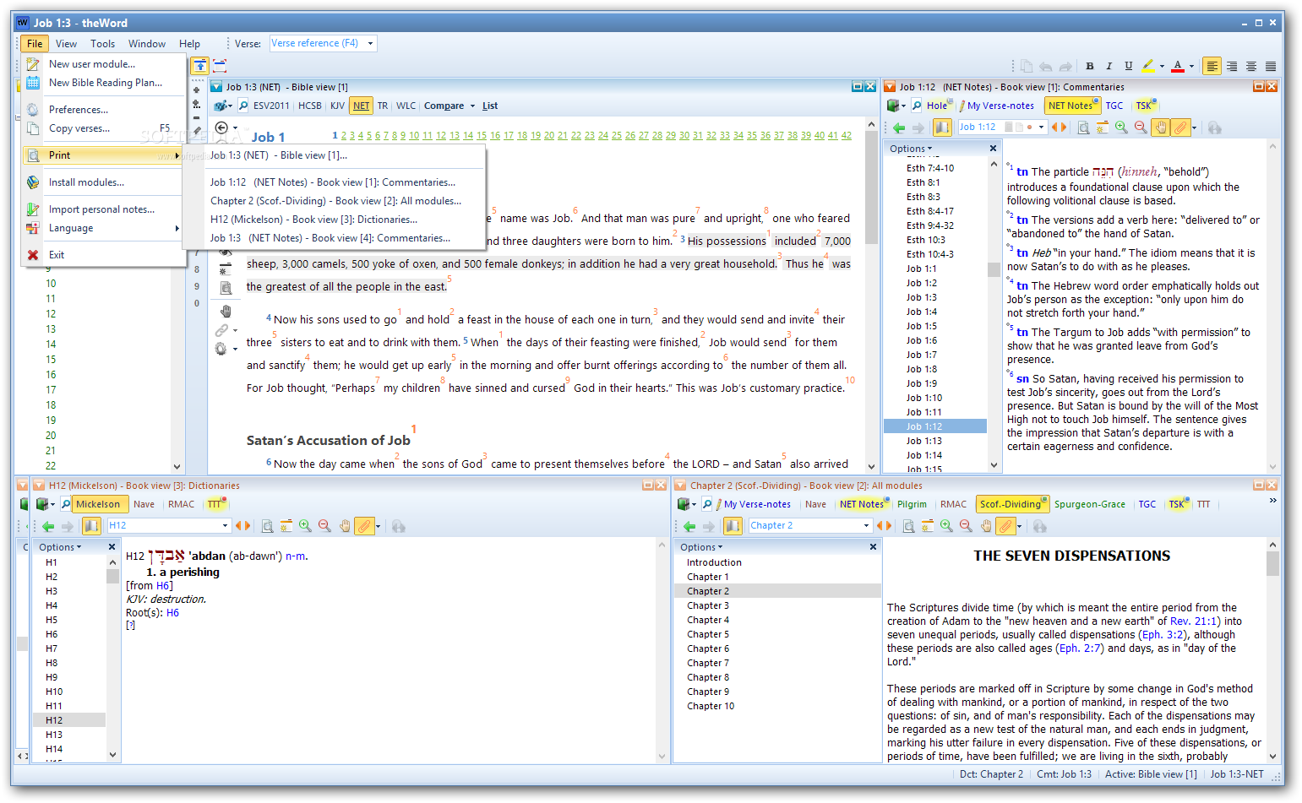Image resolution: width=1302 pixels, height=803 pixels.
Task: Select Job 1:13 in commentary tree
Action: click(x=923, y=441)
